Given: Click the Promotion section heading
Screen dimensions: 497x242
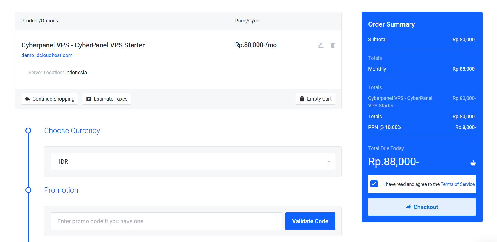Looking at the screenshot, I should [x=61, y=190].
